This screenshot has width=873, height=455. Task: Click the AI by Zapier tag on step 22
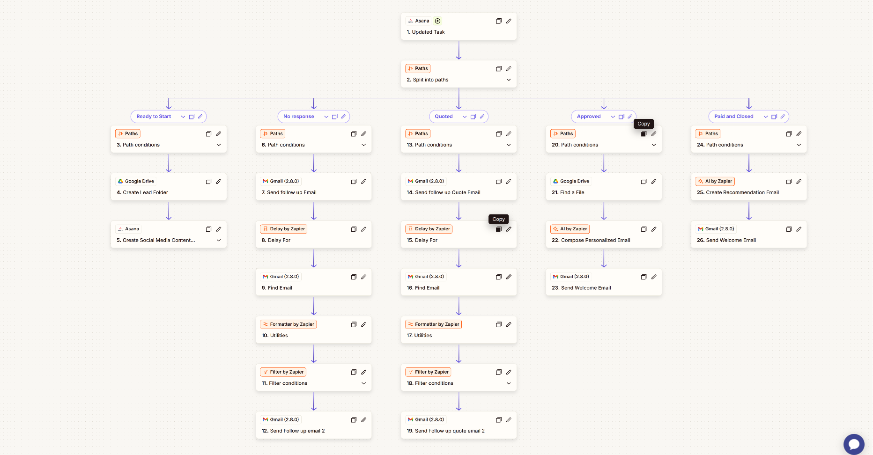(x=570, y=229)
